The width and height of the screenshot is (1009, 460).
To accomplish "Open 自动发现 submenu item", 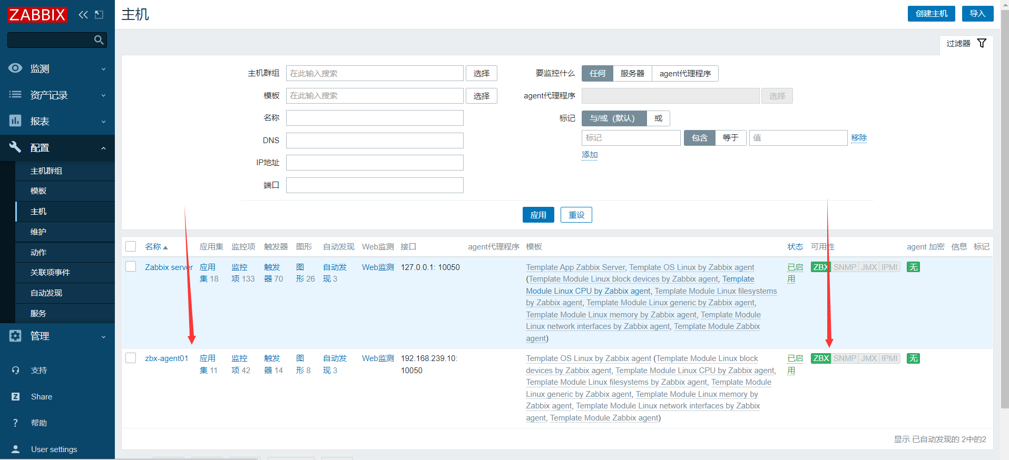I will [x=65, y=293].
